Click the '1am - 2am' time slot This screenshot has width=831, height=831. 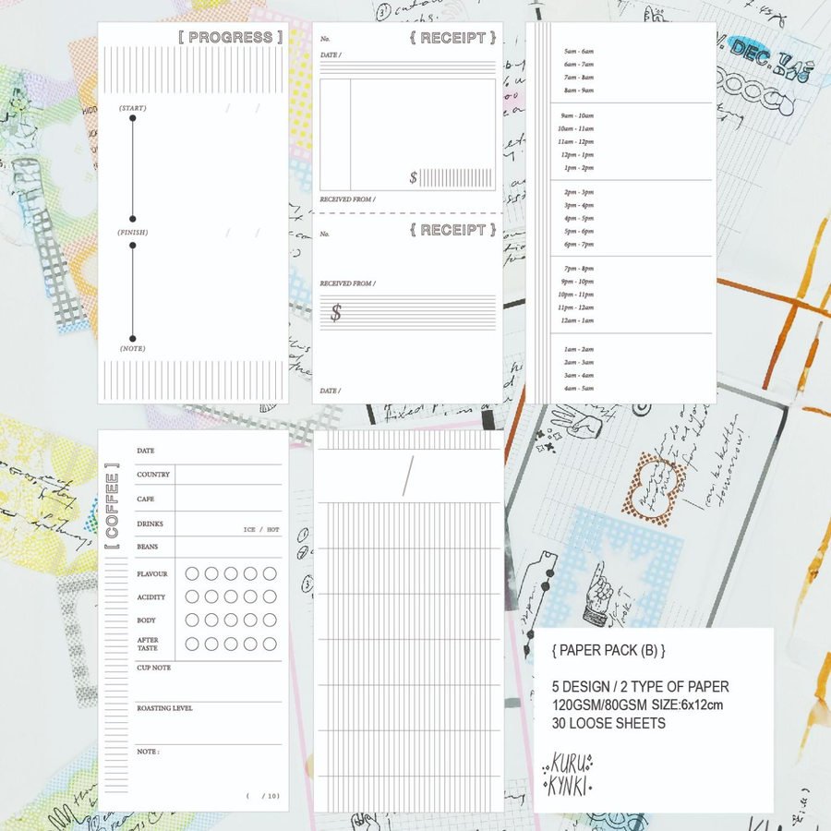tap(579, 349)
